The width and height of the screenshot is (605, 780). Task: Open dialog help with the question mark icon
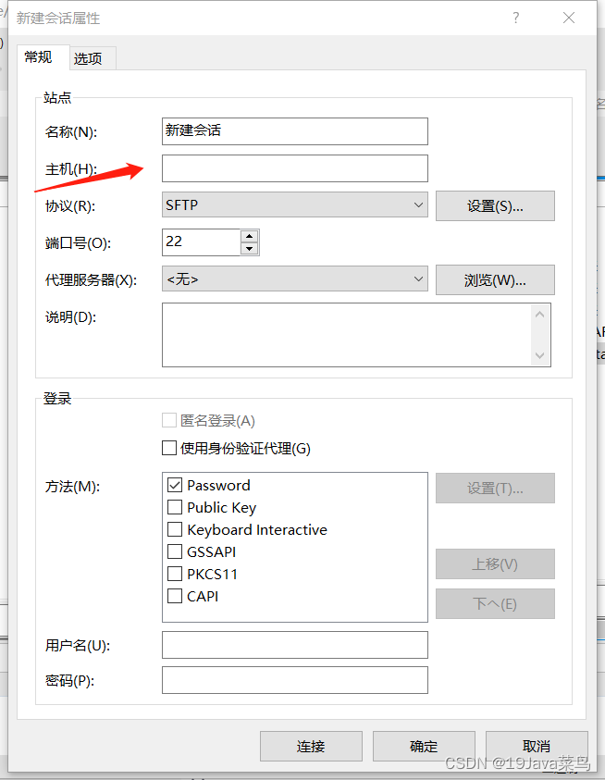[515, 18]
